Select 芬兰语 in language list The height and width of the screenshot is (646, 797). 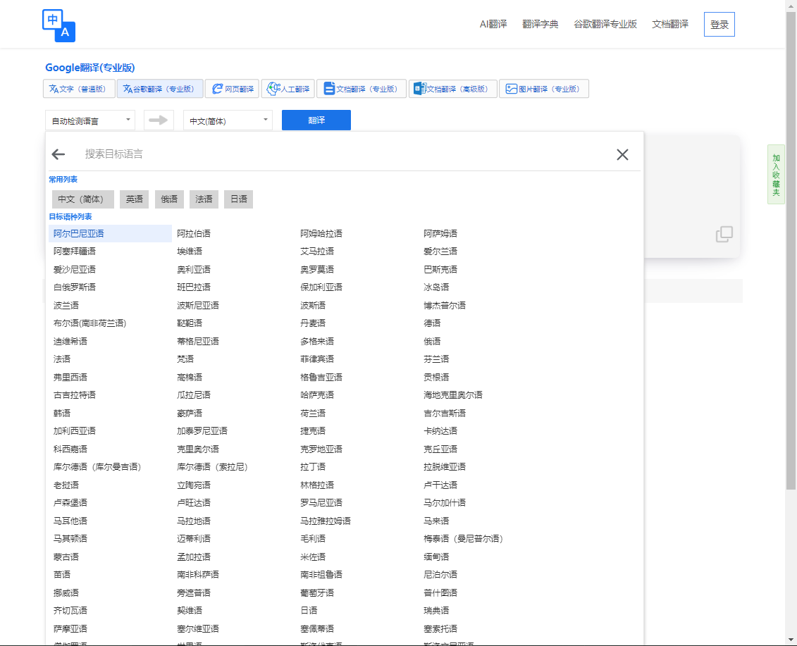(x=436, y=359)
